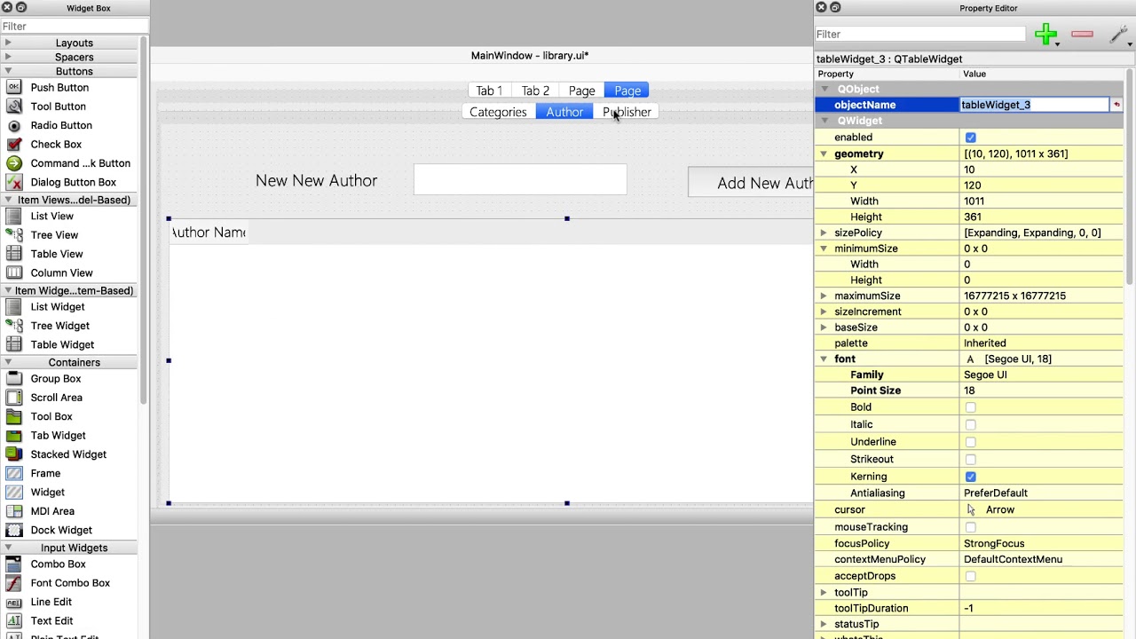The height and width of the screenshot is (639, 1136).
Task: Select the Tool Button widget icon
Action: click(14, 106)
